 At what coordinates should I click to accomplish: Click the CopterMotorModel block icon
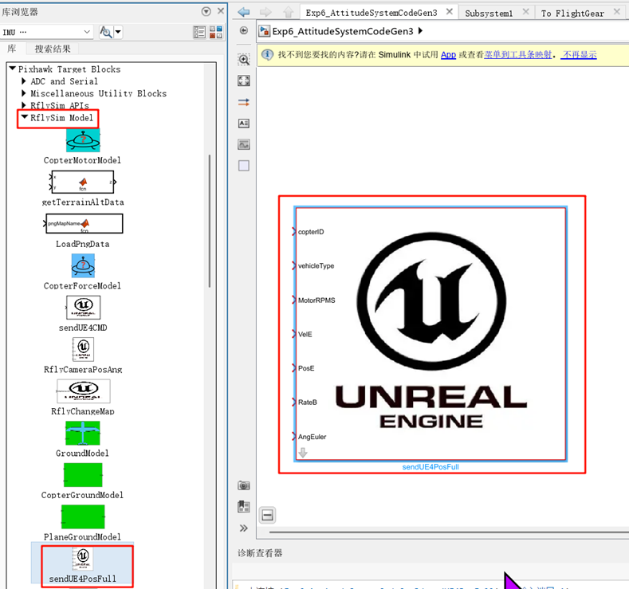tap(83, 140)
